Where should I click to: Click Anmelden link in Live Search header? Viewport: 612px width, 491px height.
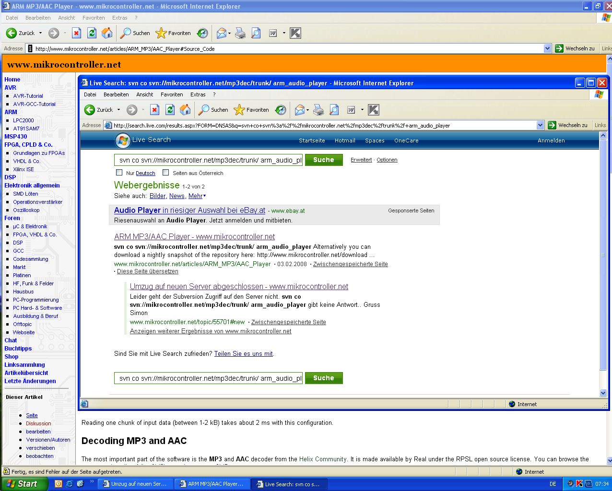551,140
